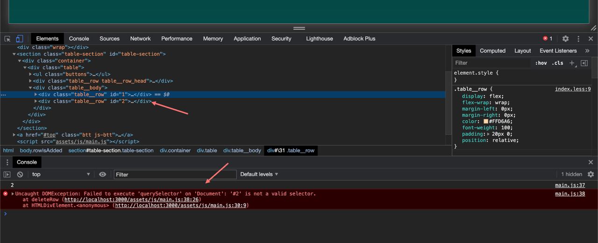Open the Application tab
This screenshot has height=243, width=598.
click(x=247, y=39)
